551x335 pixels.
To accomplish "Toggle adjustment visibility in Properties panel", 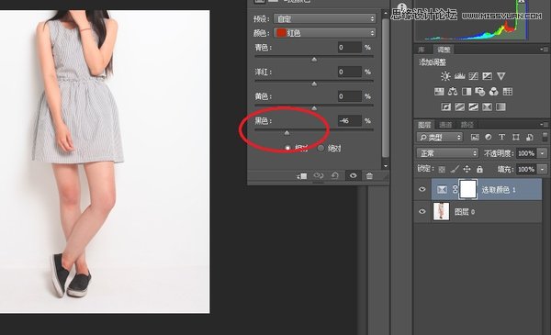I will (x=354, y=175).
